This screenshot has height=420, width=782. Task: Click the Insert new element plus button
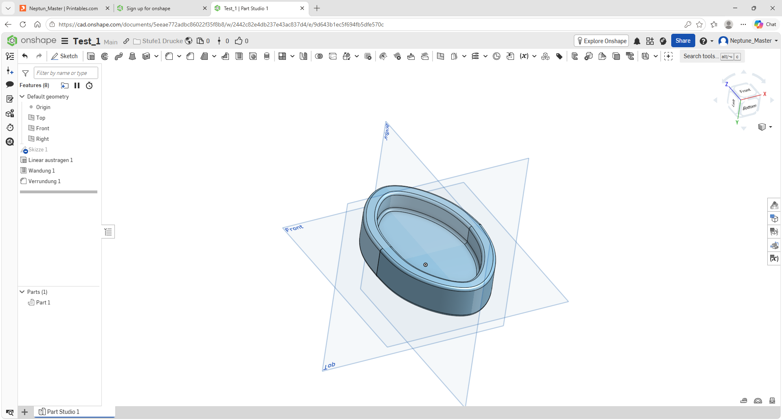[24, 412]
